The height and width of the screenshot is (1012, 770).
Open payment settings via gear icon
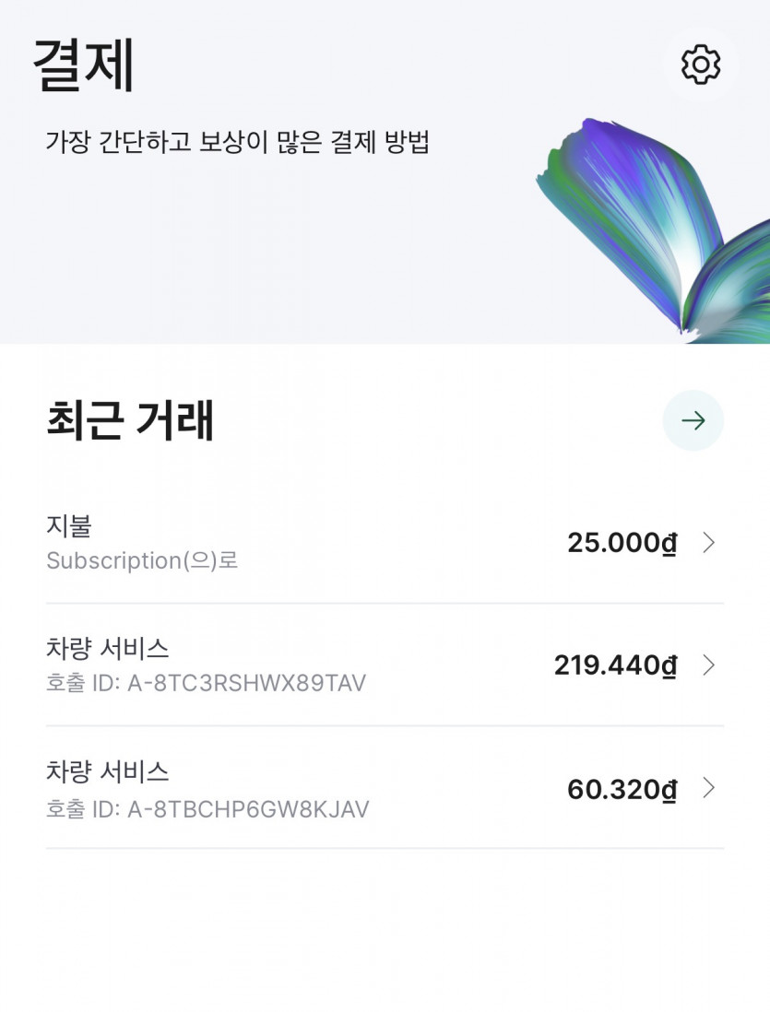[700, 65]
